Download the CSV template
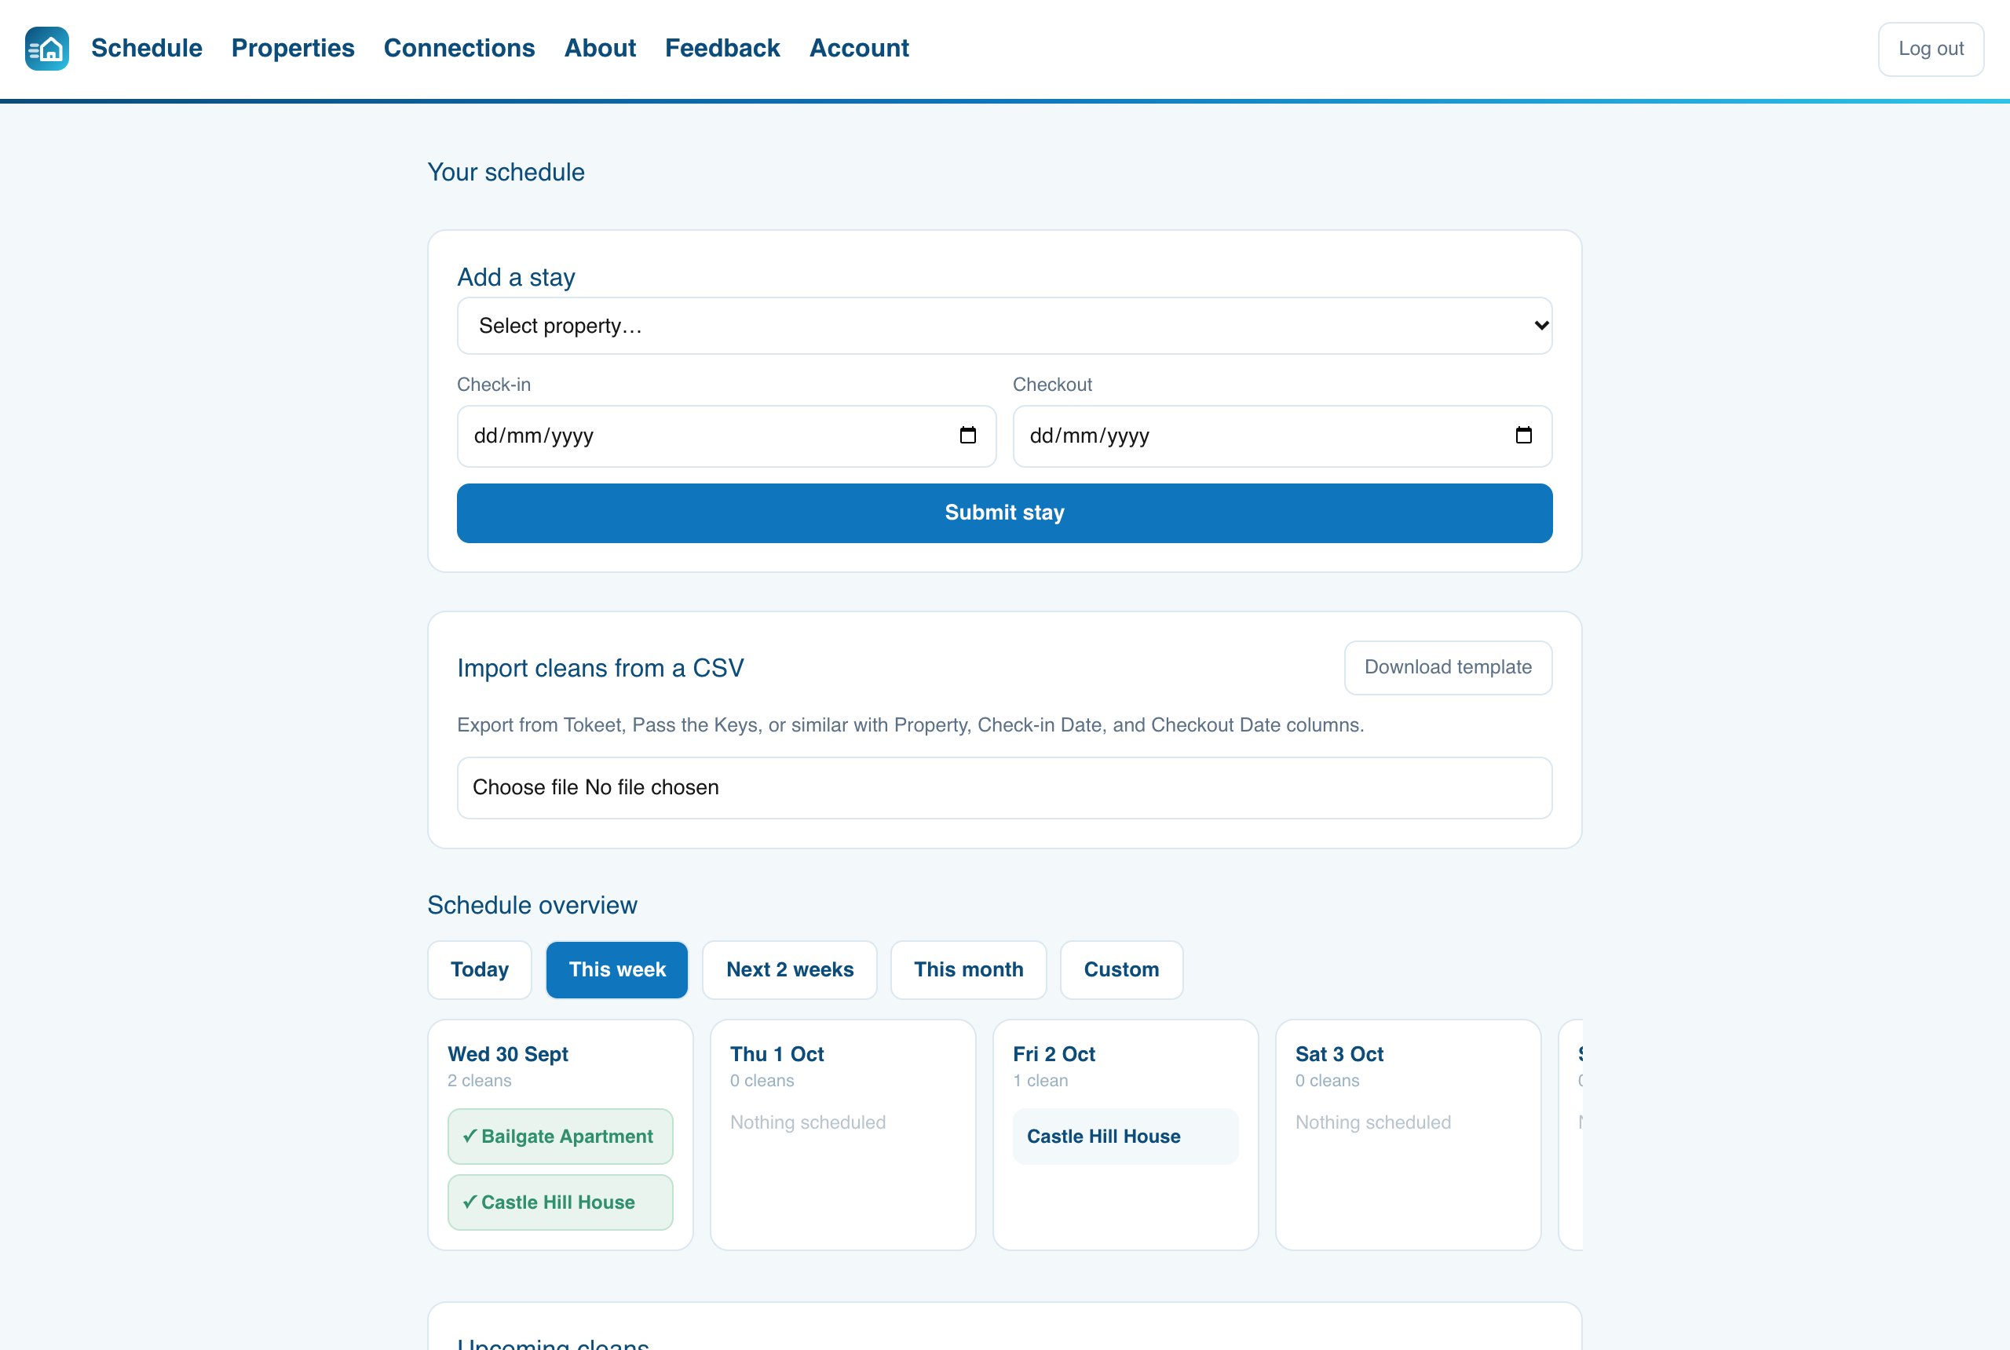This screenshot has height=1350, width=2010. [x=1448, y=667]
